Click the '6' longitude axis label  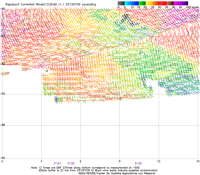[x=81, y=161]
